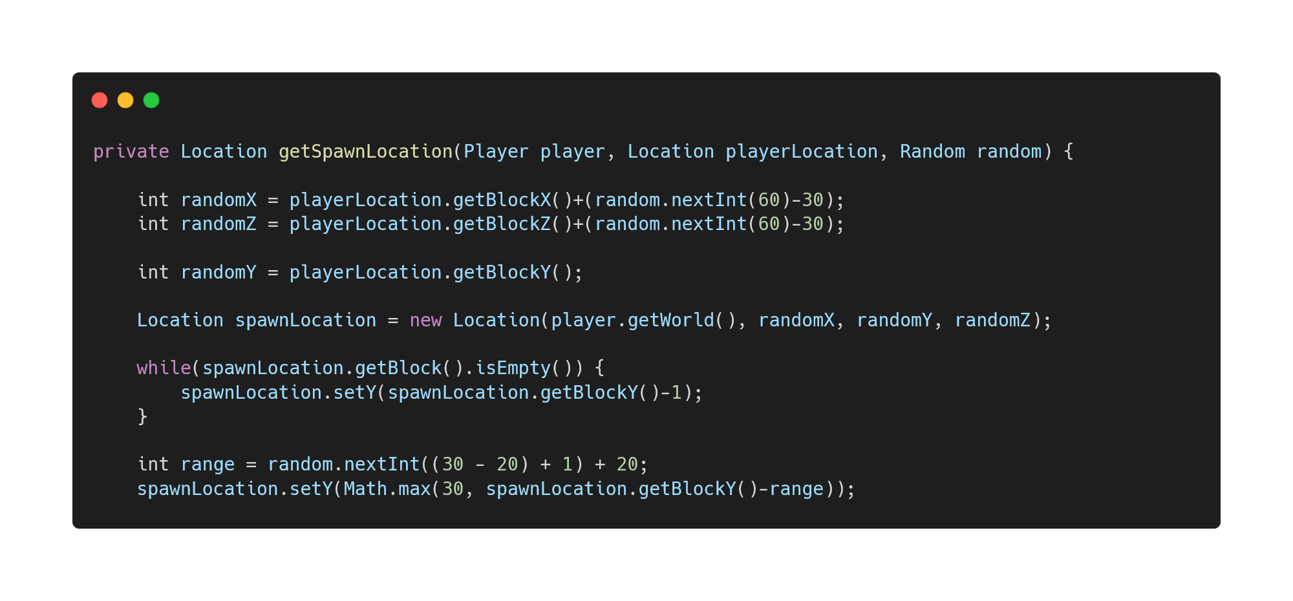The height and width of the screenshot is (601, 1293).
Task: Place cursor on randomX variable declaration
Action: [x=219, y=200]
